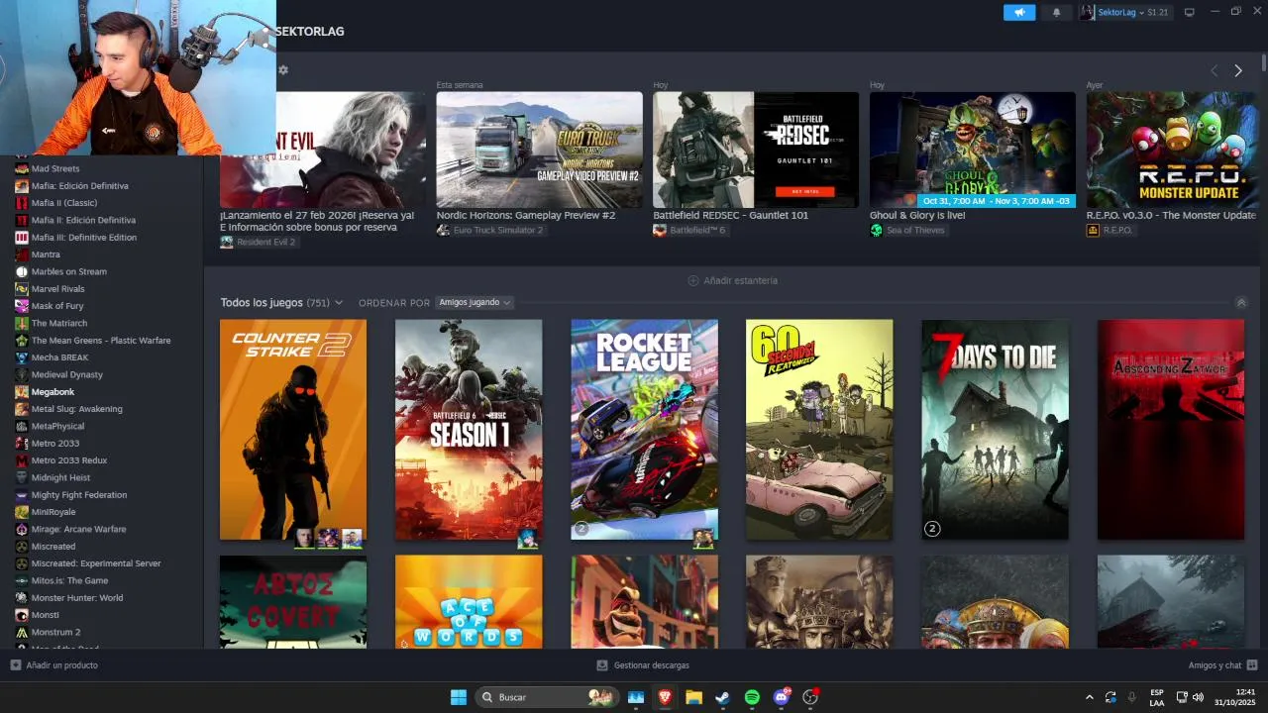Open the news shelf settings gear
Screen dimensions: 1268x713
click(x=283, y=70)
